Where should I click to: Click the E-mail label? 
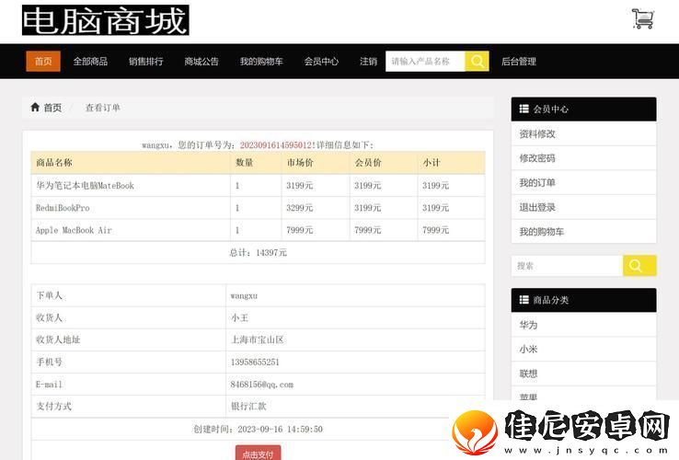[49, 385]
